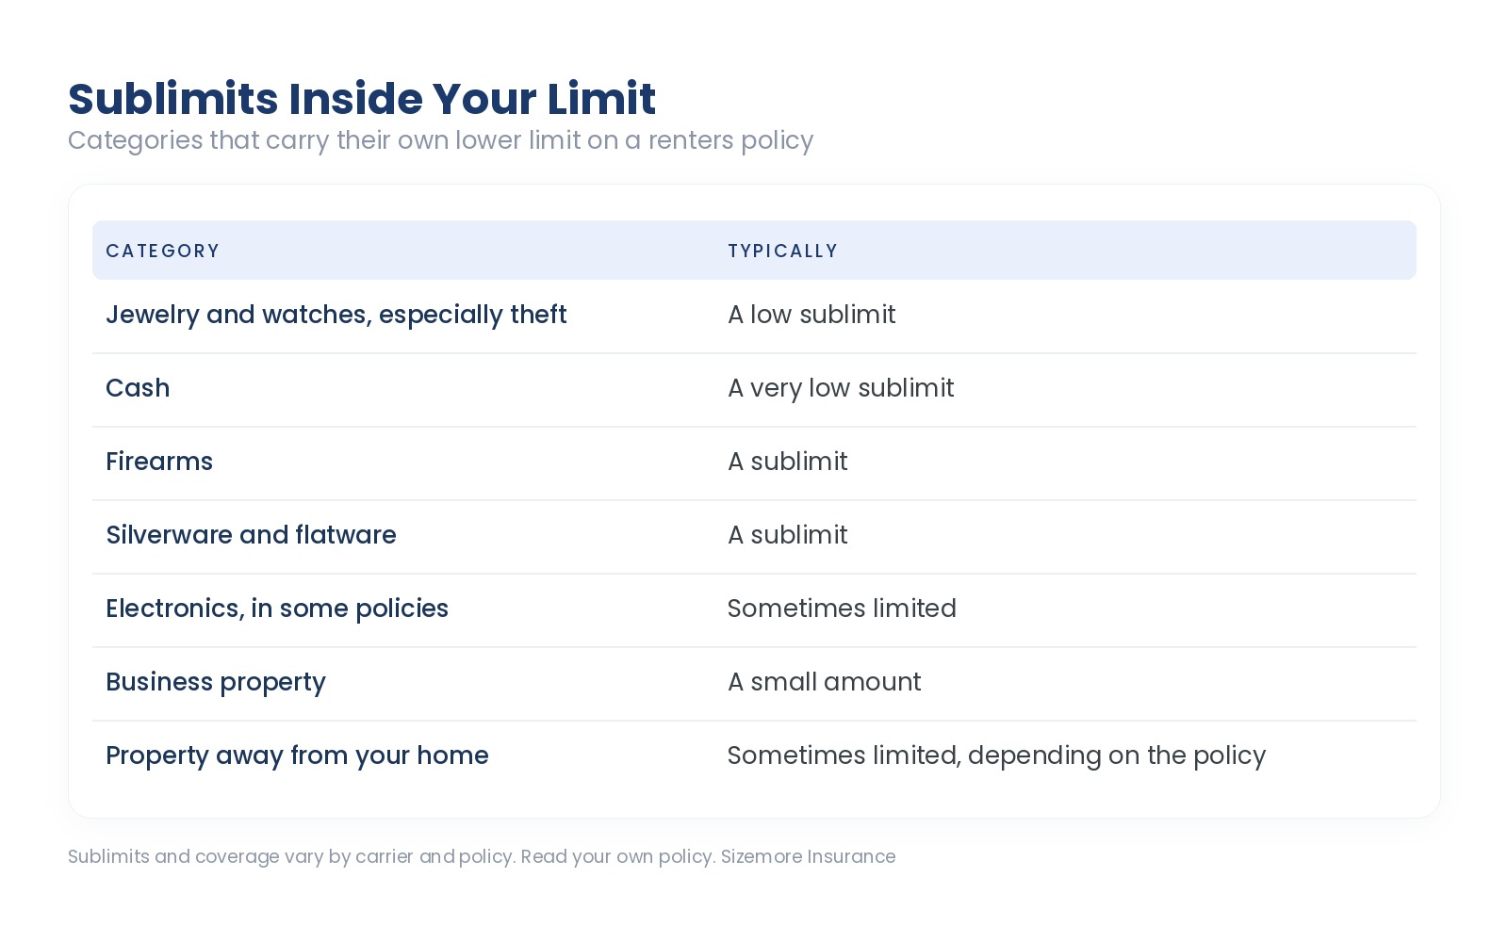Click the plain 'Sometimes limited' Electronics value
1508x942 pixels.
tap(842, 609)
